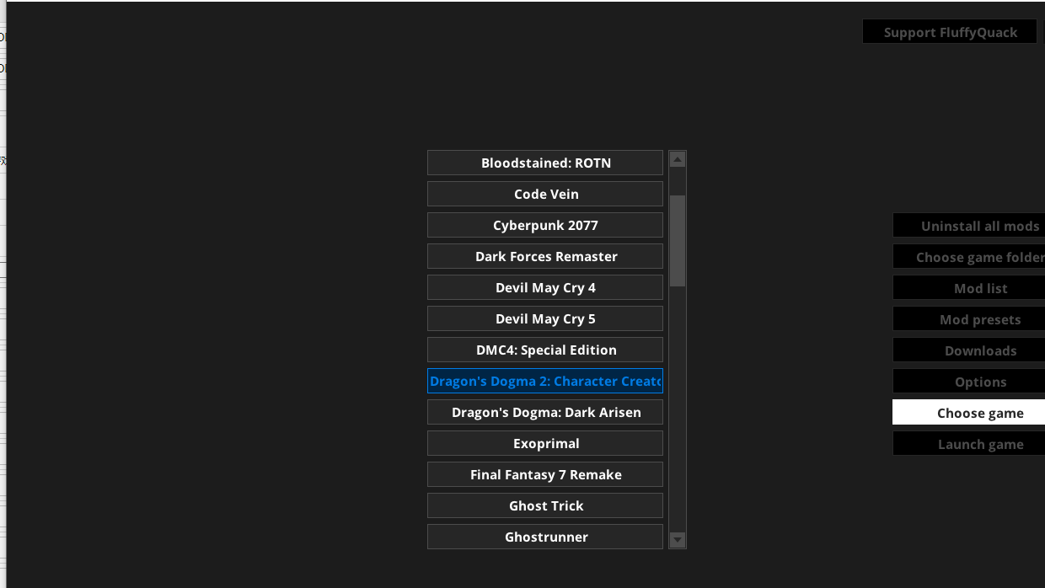Choose Devil May Cry 5 entry
The width and height of the screenshot is (1045, 588).
[545, 318]
